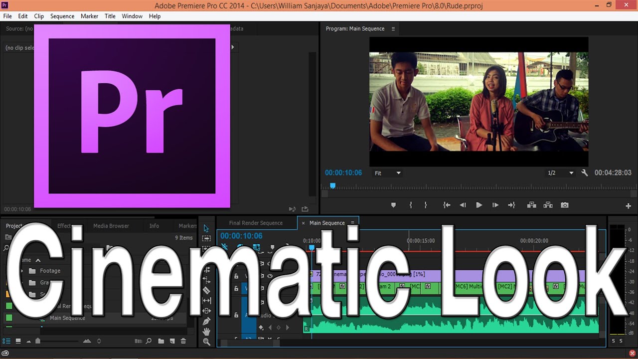Click the Creative Cloud status icon
This screenshot has width=638, height=359.
(5, 354)
